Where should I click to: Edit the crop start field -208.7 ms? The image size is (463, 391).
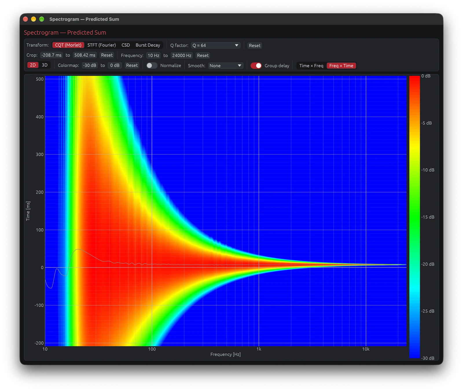coord(51,55)
